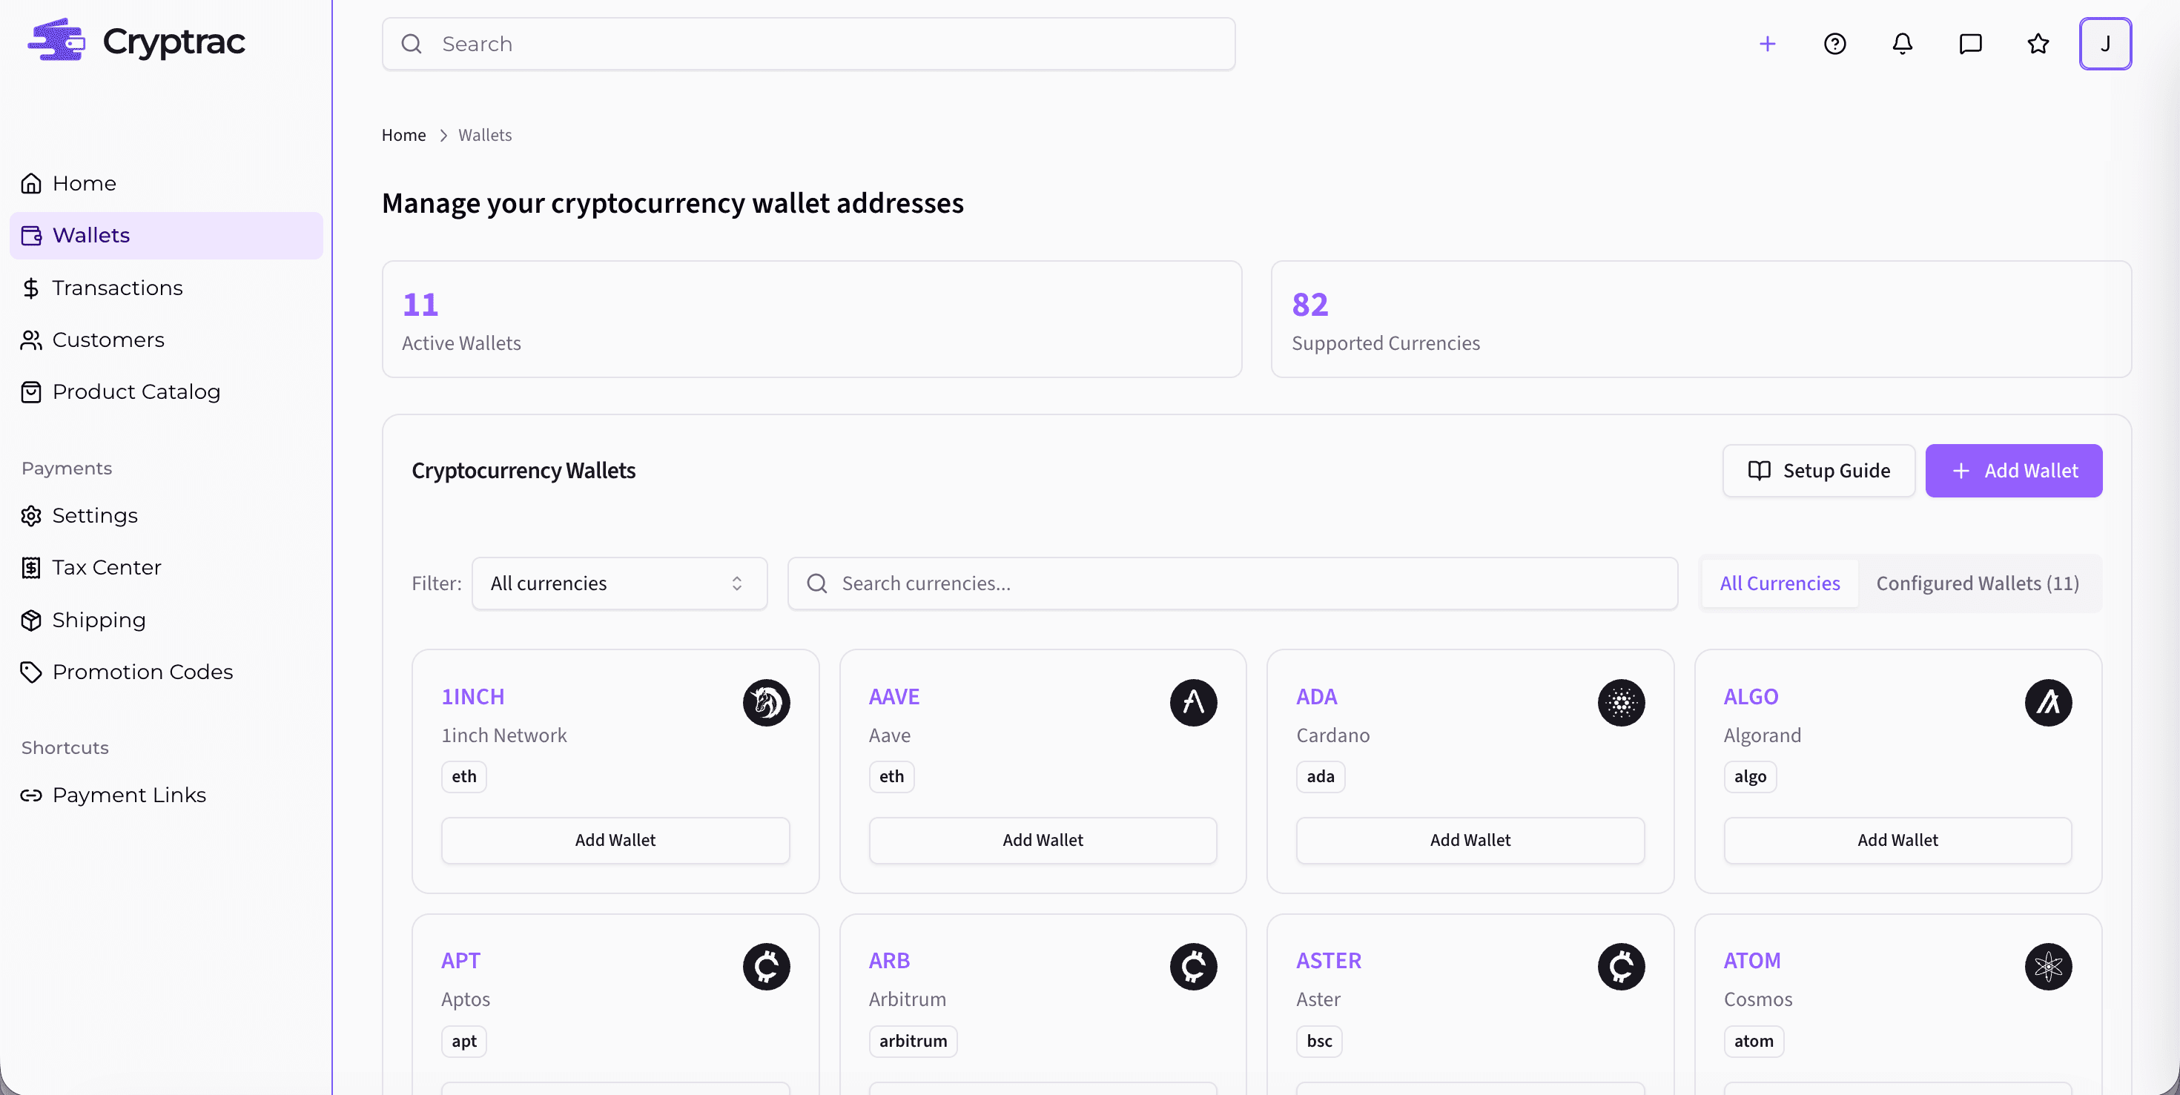This screenshot has width=2180, height=1095.
Task: Open the help question mark icon
Action: 1834,43
